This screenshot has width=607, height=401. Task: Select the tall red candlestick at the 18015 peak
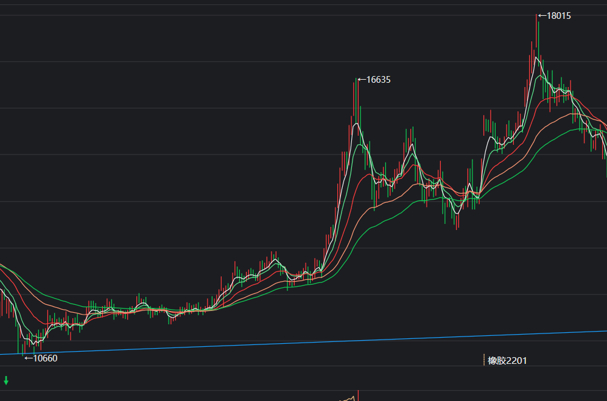(x=536, y=37)
